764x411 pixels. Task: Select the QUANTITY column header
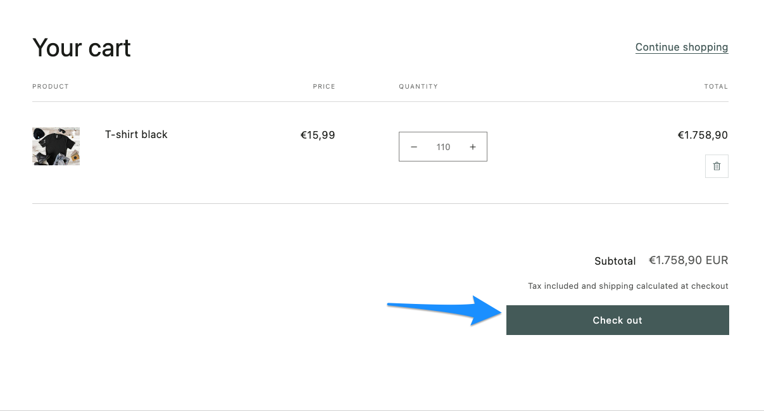tap(418, 86)
